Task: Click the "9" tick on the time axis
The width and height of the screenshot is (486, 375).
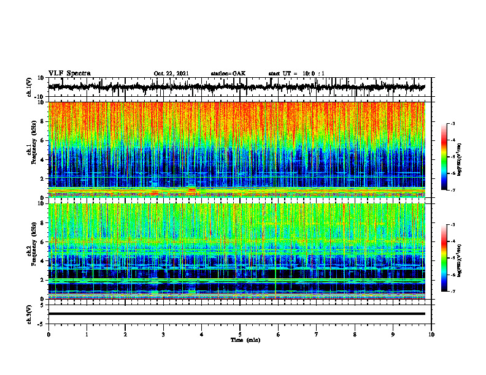Action: [x=393, y=335]
